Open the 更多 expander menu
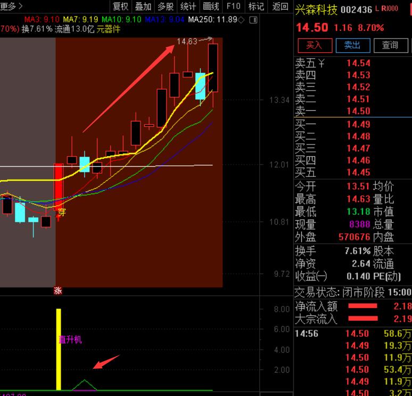 pyautogui.click(x=11, y=6)
